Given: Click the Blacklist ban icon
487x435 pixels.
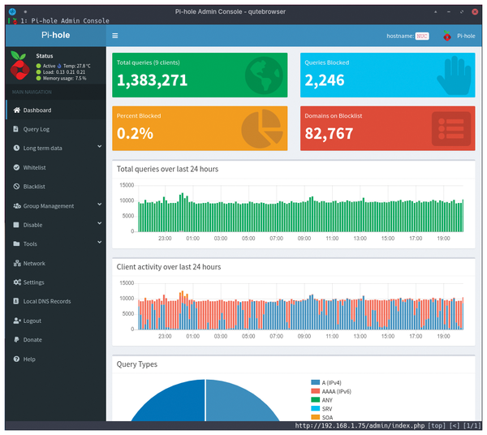Looking at the screenshot, I should tap(16, 187).
